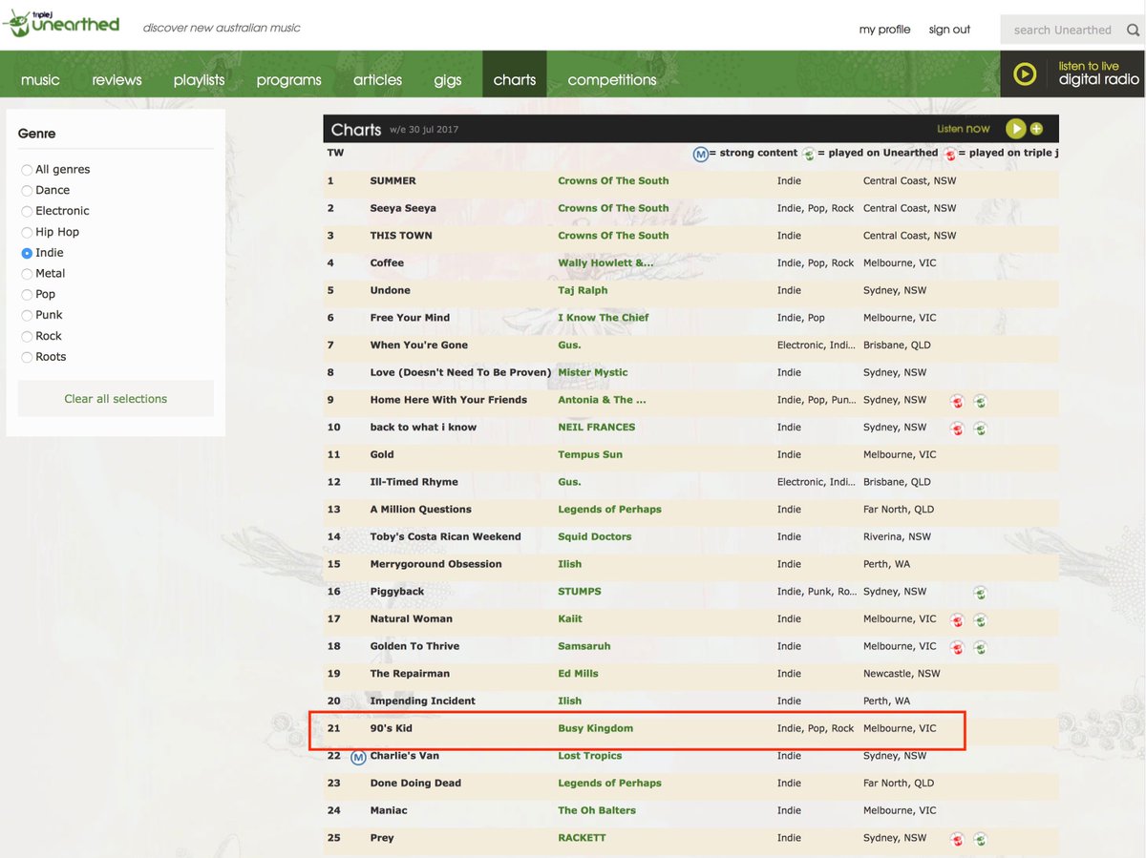Select the Hip Hop genre radio button

click(x=27, y=233)
